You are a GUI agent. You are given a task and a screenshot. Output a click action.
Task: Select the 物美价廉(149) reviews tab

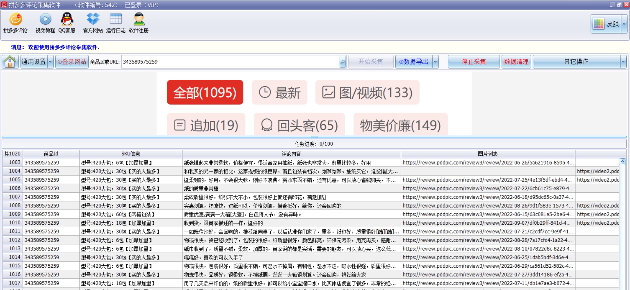tap(401, 125)
